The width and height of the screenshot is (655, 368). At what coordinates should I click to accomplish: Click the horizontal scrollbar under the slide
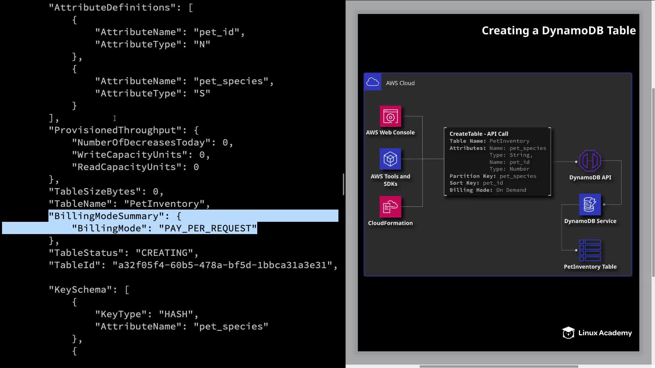[498, 366]
